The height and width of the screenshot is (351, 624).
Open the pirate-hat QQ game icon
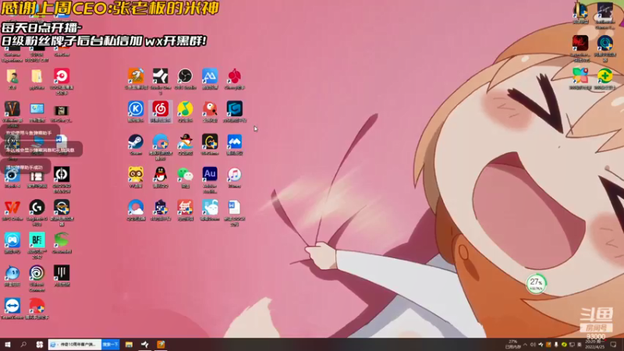(x=185, y=142)
